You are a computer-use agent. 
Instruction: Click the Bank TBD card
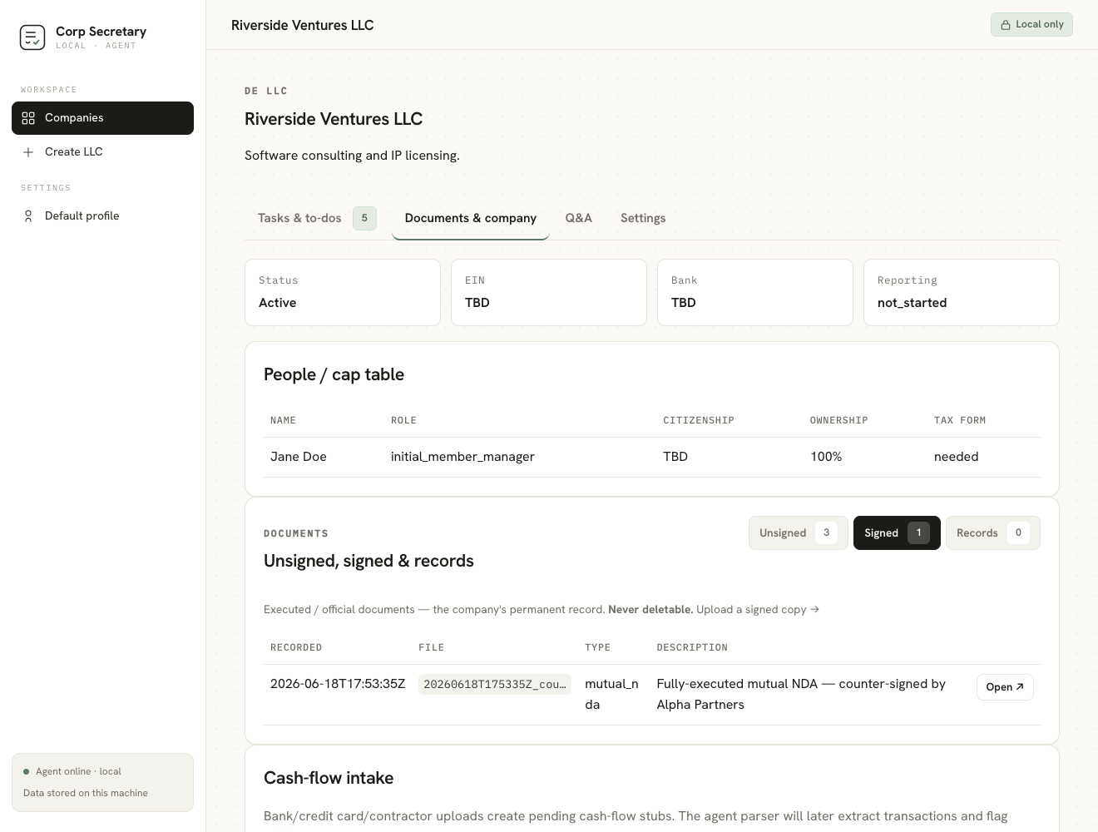(x=755, y=292)
